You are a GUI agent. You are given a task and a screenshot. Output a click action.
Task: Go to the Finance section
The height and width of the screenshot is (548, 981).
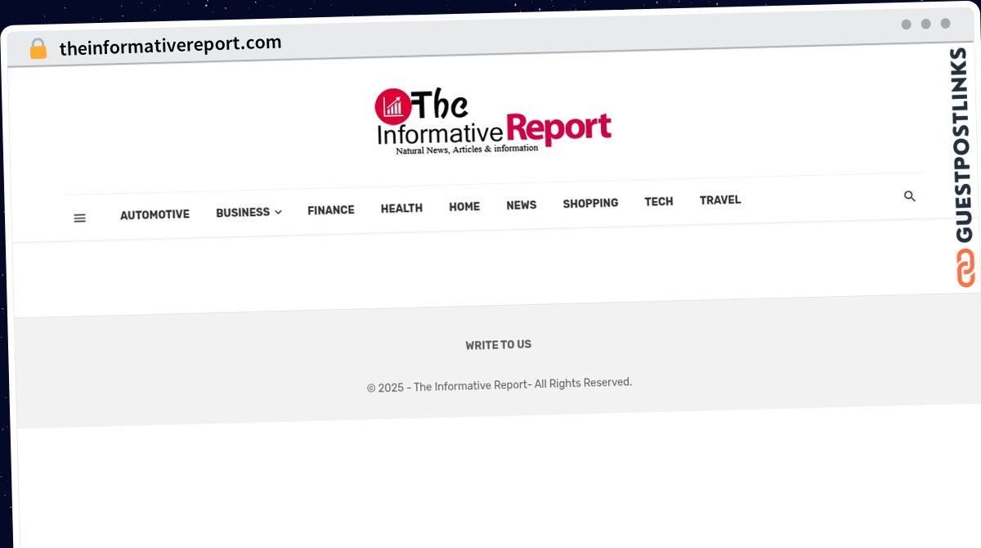point(330,210)
